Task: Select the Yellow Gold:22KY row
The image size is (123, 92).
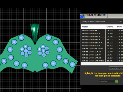Action: (102, 45)
